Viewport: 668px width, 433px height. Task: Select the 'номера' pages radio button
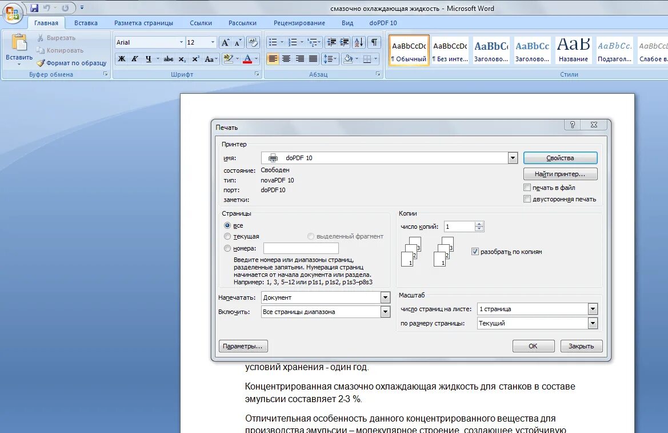coord(227,248)
